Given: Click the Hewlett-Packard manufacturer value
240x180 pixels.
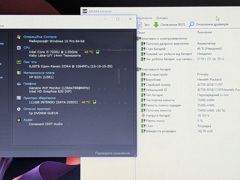Looking at the screenshot, I should [209, 79].
